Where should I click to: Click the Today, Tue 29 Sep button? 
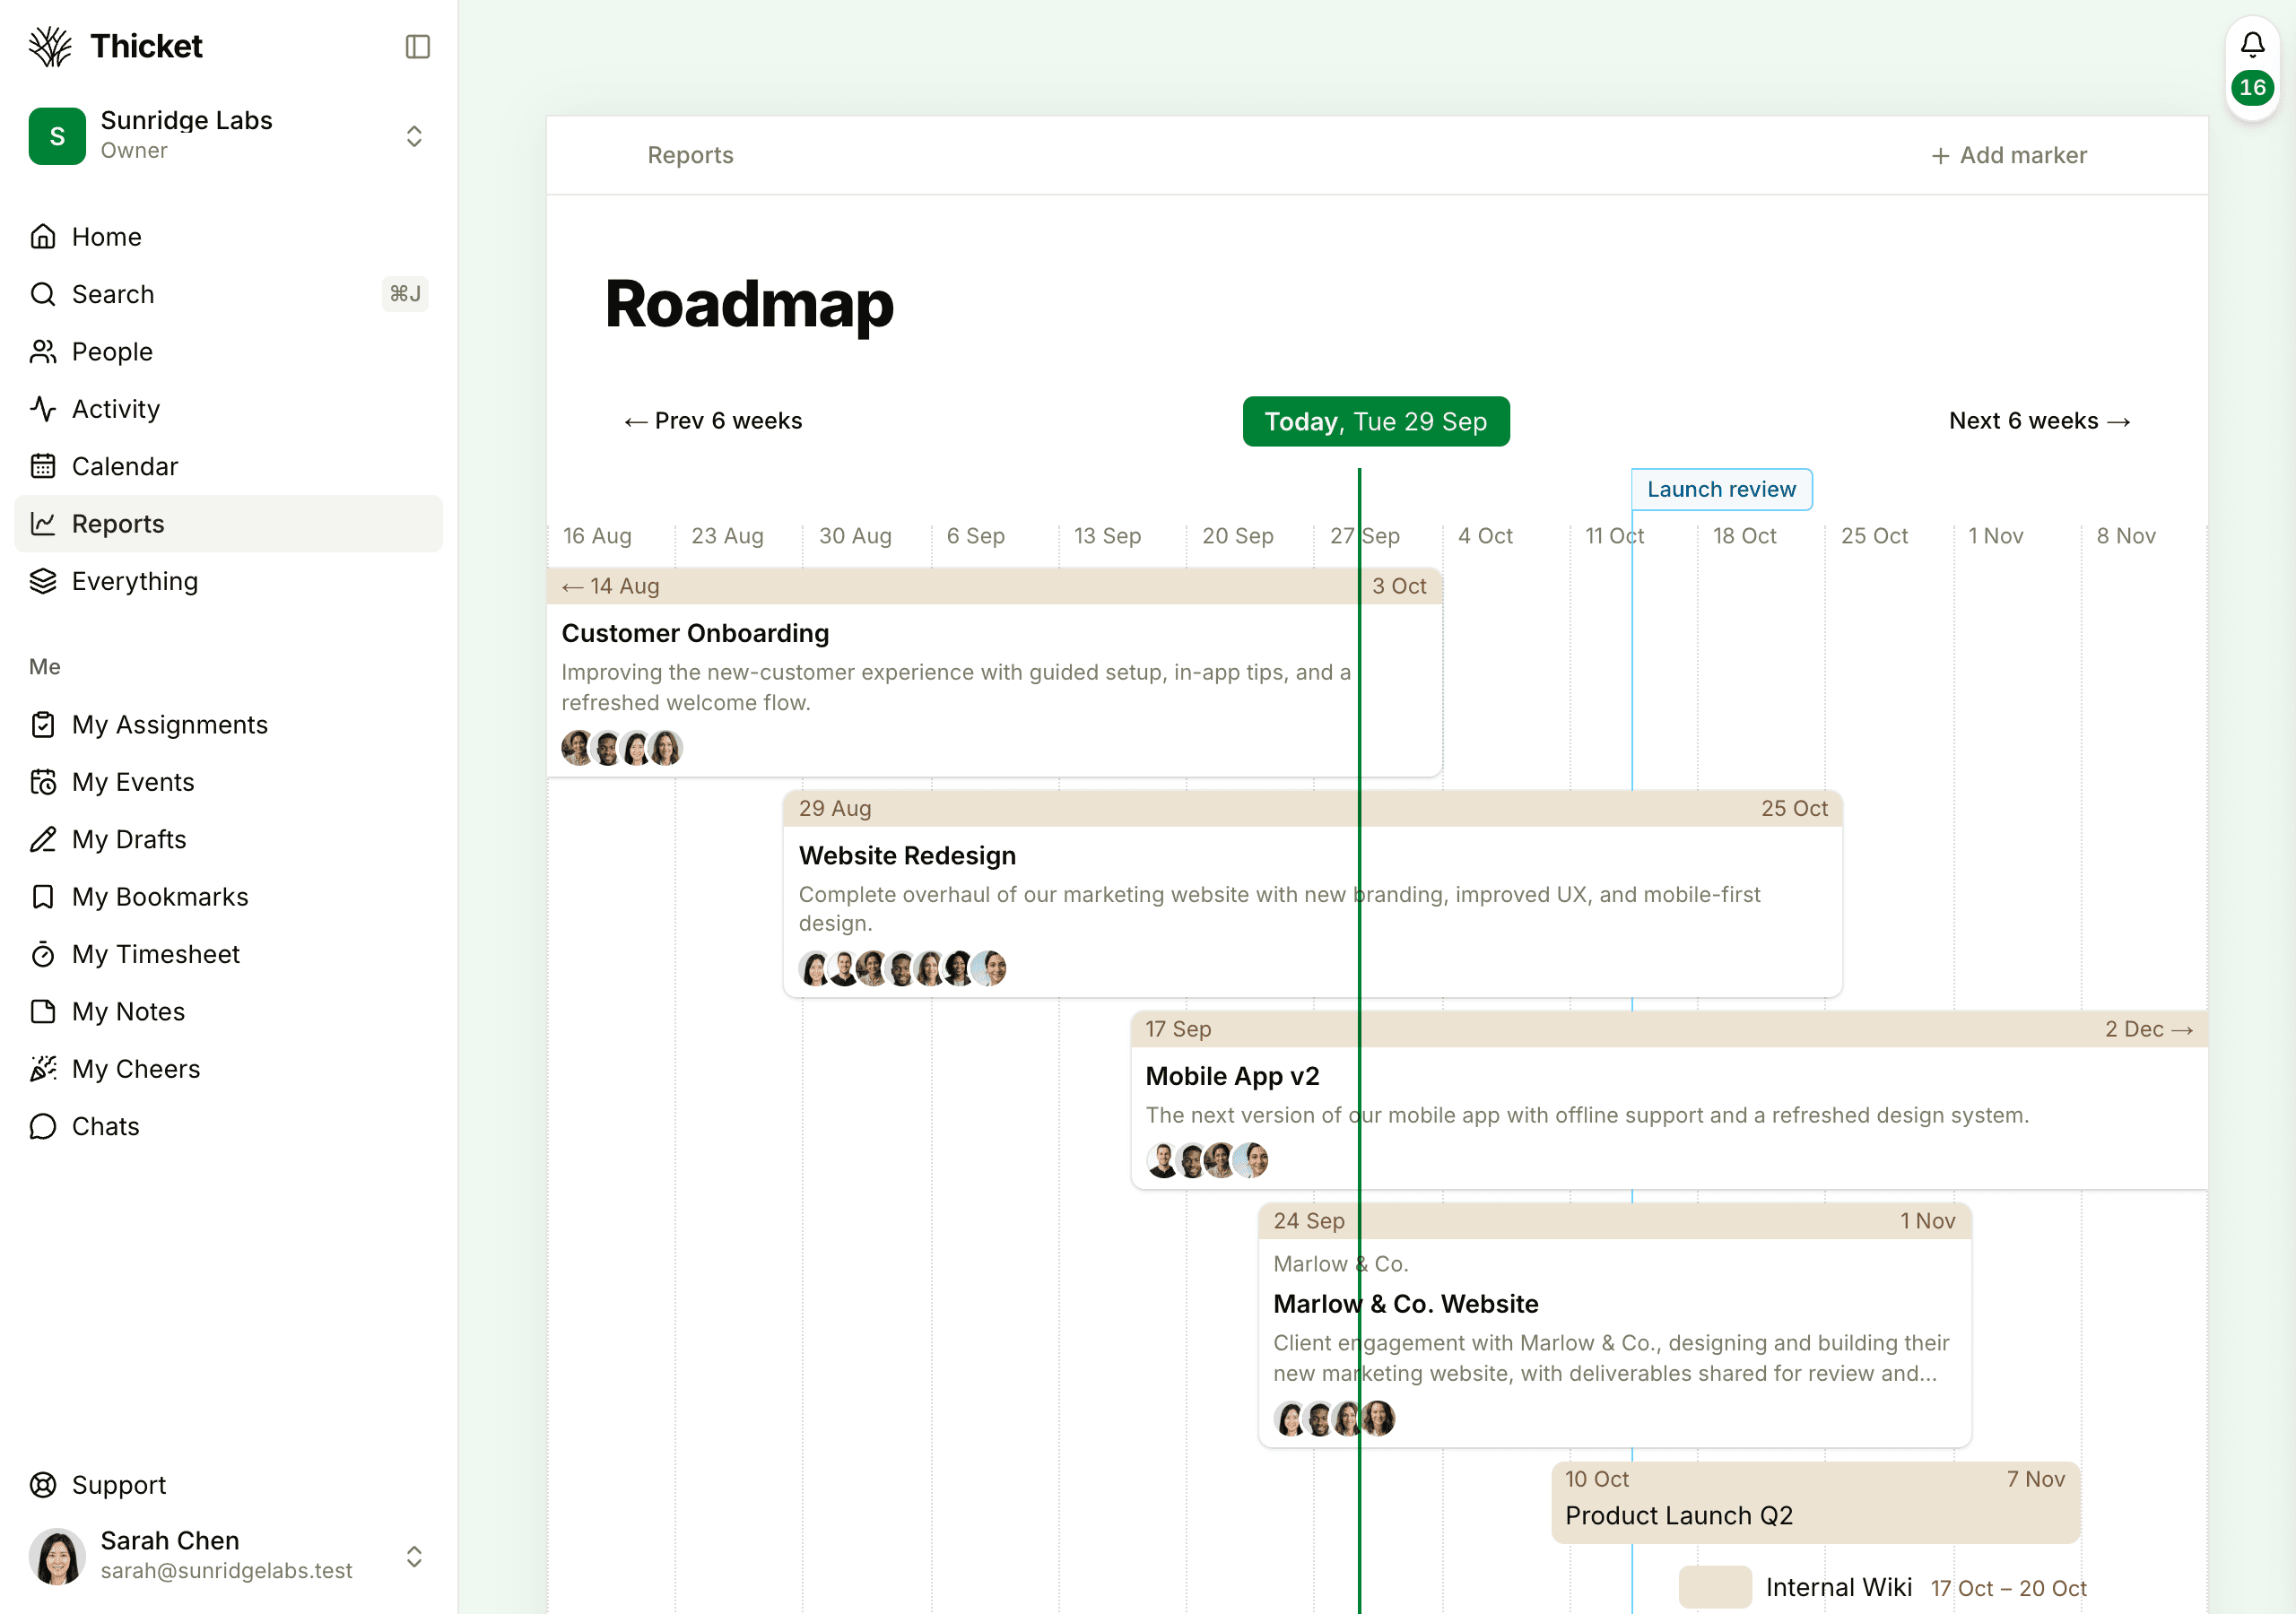(x=1376, y=422)
